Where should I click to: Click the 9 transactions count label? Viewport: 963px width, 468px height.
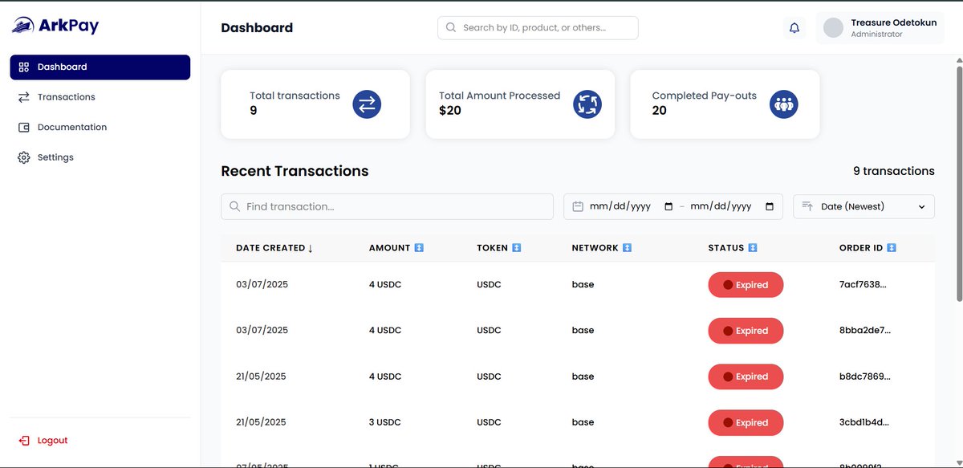[x=894, y=171]
